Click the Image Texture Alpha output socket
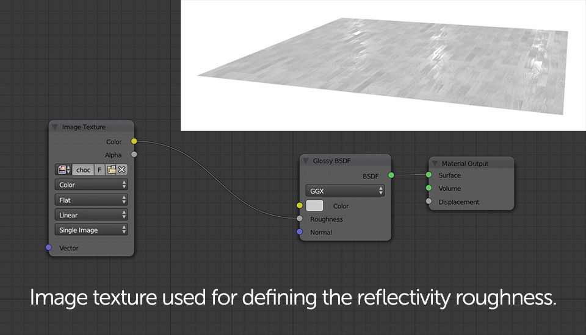The height and width of the screenshot is (335, 586). pyautogui.click(x=134, y=154)
